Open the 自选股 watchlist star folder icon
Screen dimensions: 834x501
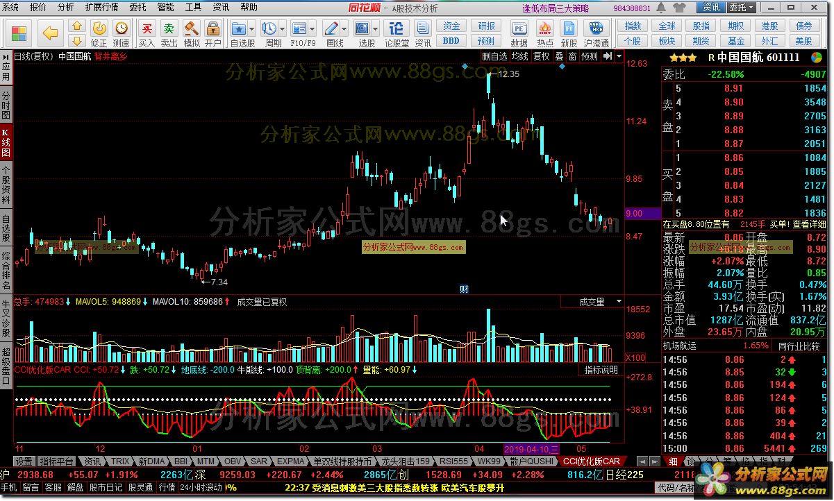pyautogui.click(x=239, y=33)
